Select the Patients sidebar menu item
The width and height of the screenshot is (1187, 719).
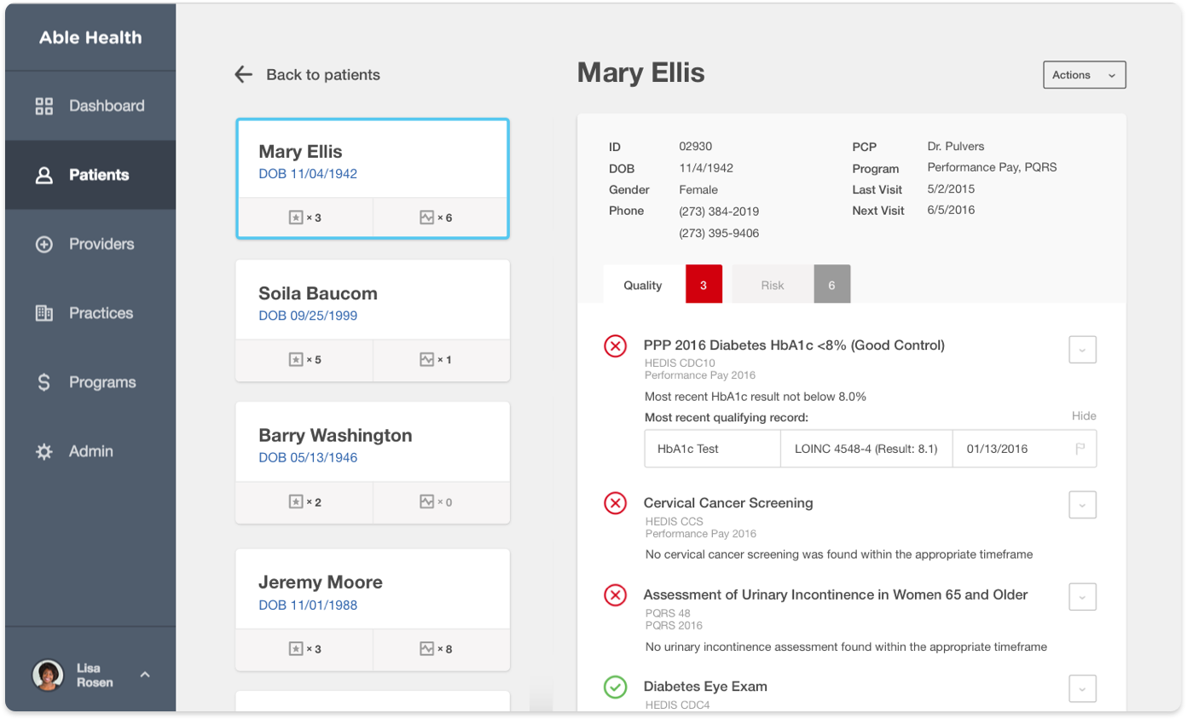(90, 175)
